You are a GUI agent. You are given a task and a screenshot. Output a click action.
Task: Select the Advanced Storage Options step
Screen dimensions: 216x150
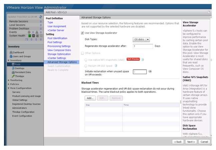click(x=62, y=62)
